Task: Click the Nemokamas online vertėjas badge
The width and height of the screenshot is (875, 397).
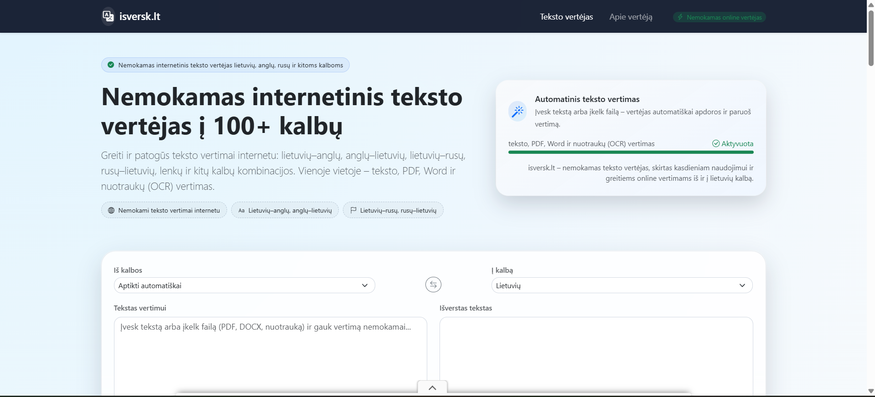Action: (x=719, y=17)
